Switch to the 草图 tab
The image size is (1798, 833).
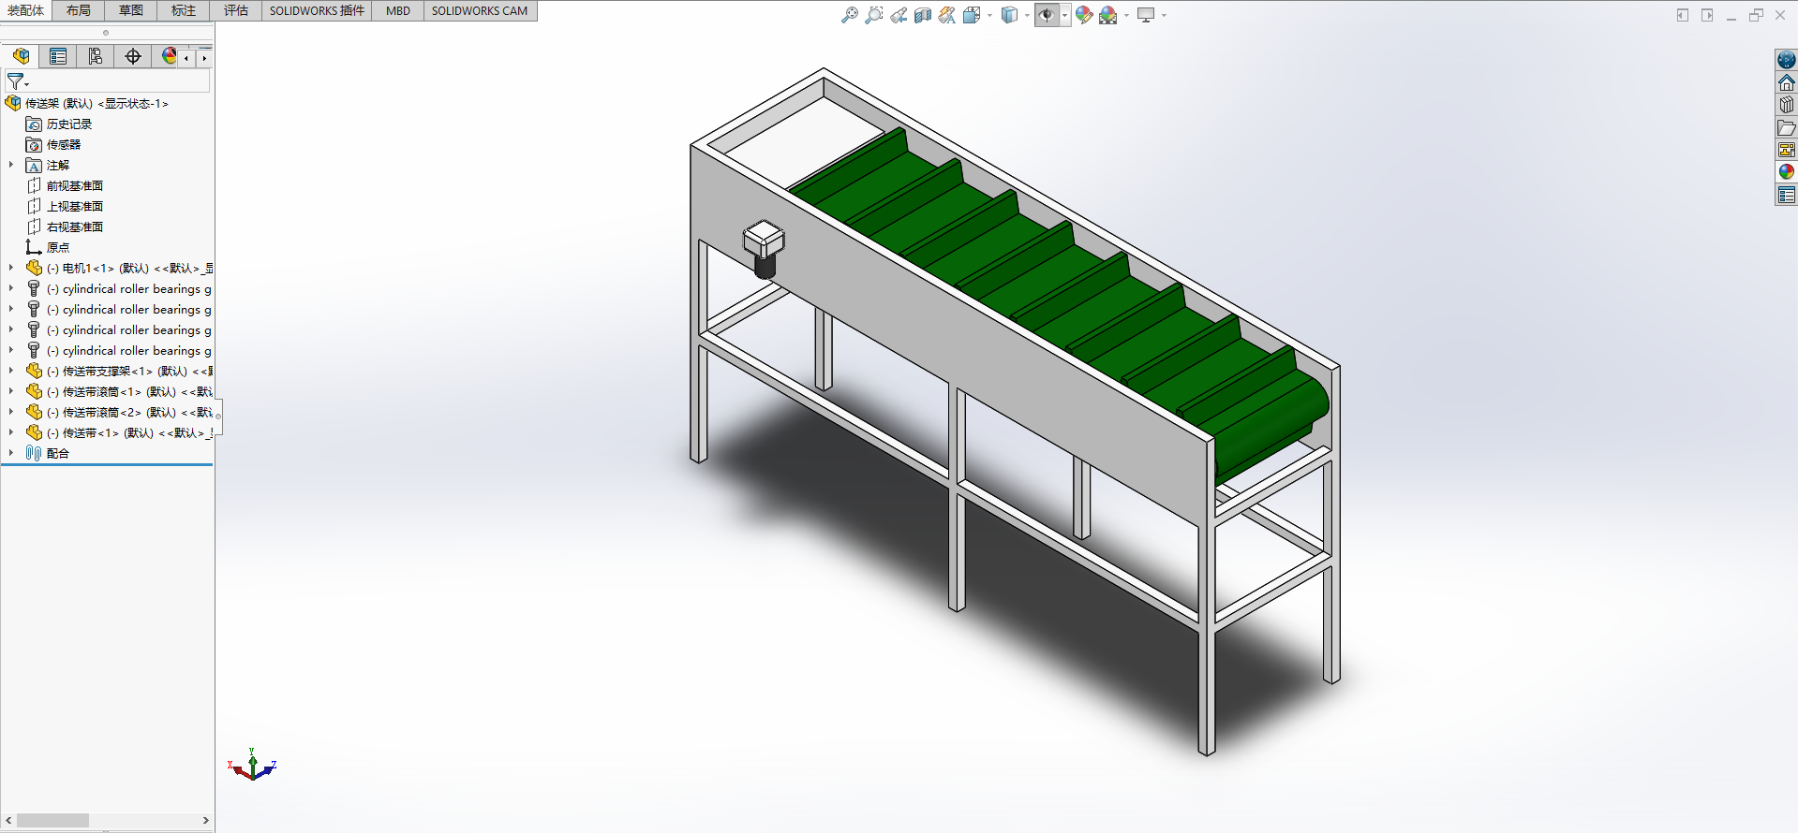tap(131, 10)
